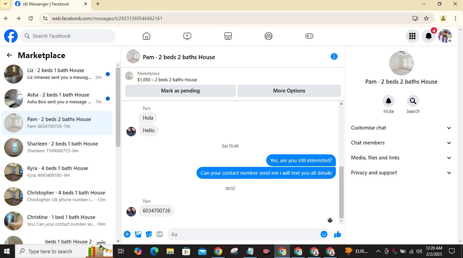Mute the Pam conversation
Screen dimensions: 463x258
pyautogui.click(x=389, y=101)
